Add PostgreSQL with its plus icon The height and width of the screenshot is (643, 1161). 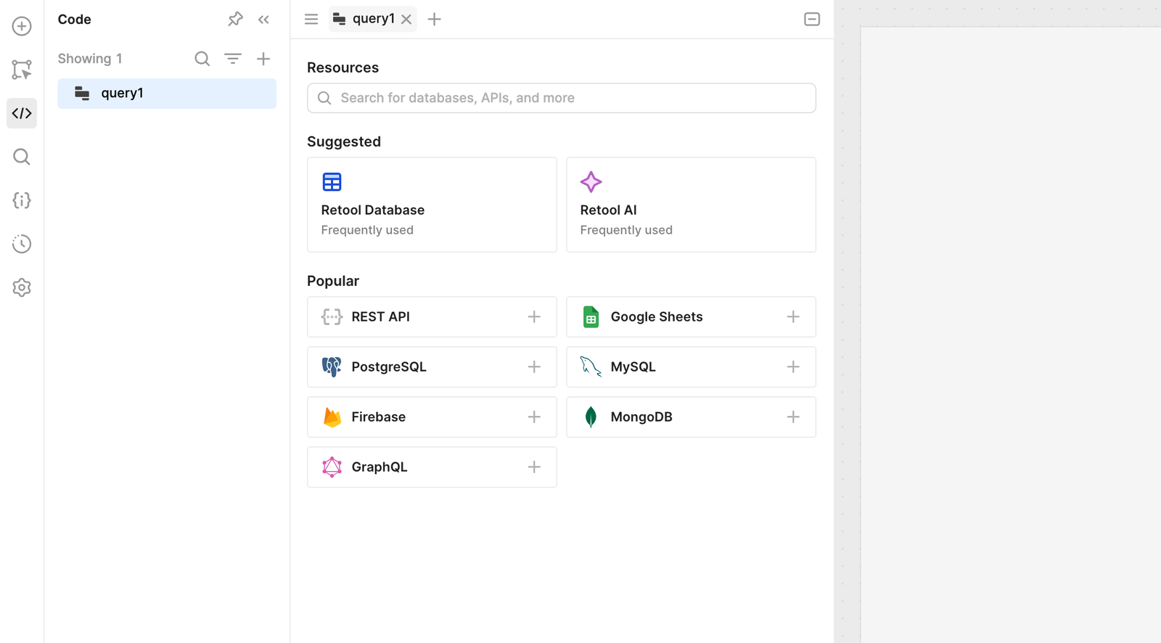click(x=534, y=367)
